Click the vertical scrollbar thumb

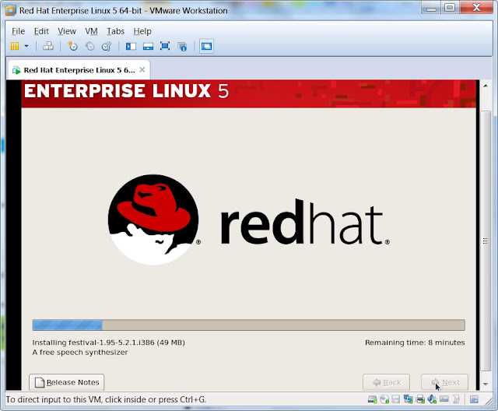point(486,241)
